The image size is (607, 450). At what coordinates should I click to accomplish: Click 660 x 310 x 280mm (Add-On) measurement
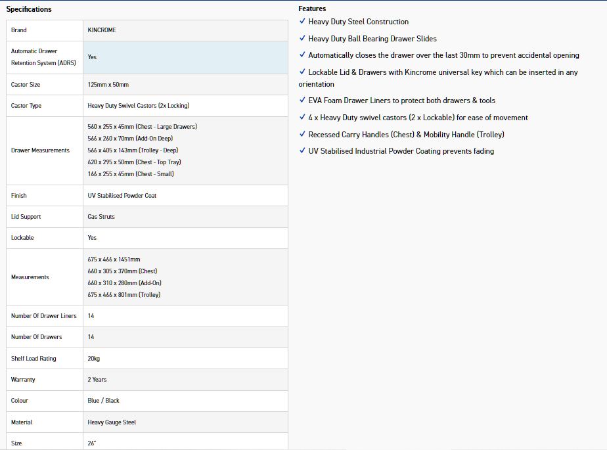(x=125, y=283)
